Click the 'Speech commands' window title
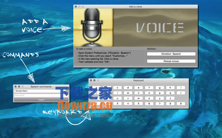 coord(41,87)
